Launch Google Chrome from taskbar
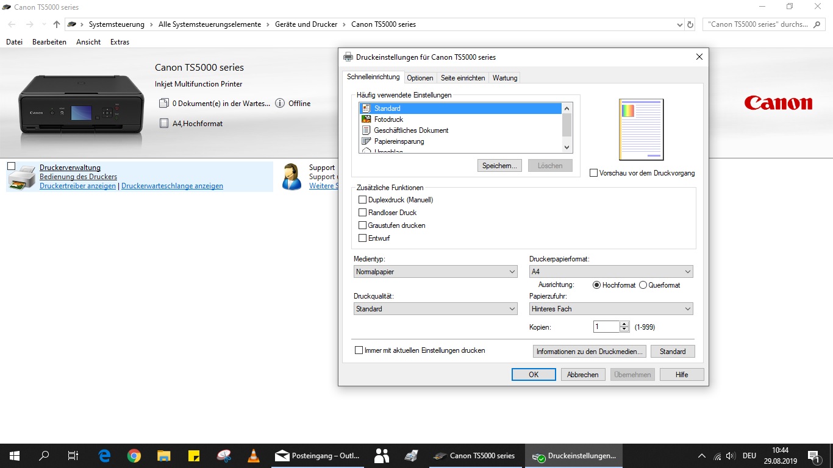The image size is (833, 468). tap(134, 456)
